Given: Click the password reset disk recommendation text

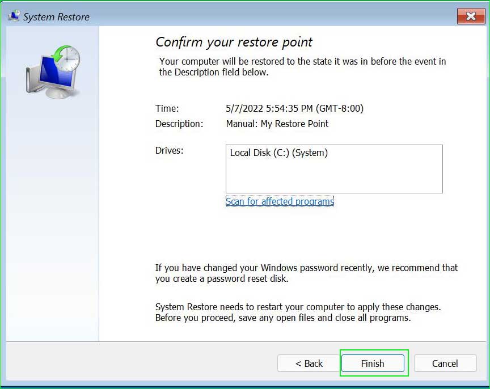Looking at the screenshot, I should coord(306,273).
